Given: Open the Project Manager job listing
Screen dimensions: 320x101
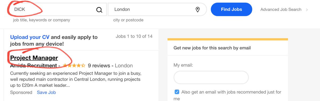Looking at the screenshot, I should 34,58.
